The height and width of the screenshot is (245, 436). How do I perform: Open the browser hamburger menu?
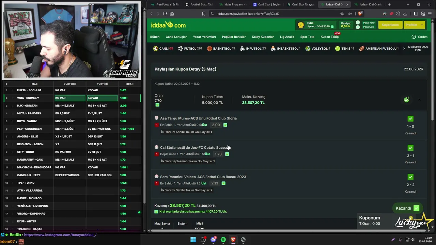(x=430, y=14)
